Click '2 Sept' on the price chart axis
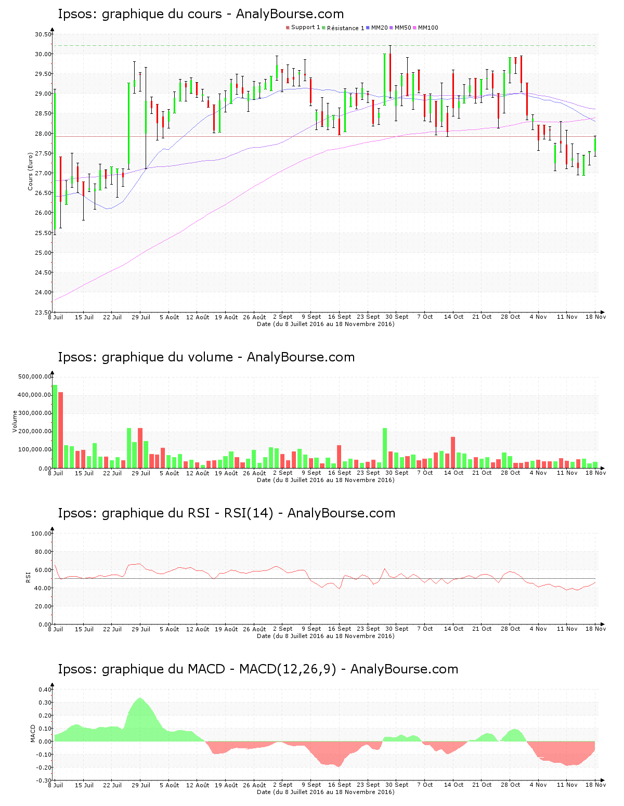The height and width of the screenshot is (806, 624). 283,317
